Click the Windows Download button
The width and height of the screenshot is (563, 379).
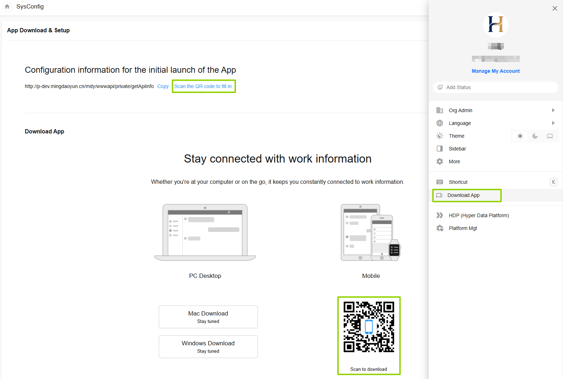click(208, 347)
